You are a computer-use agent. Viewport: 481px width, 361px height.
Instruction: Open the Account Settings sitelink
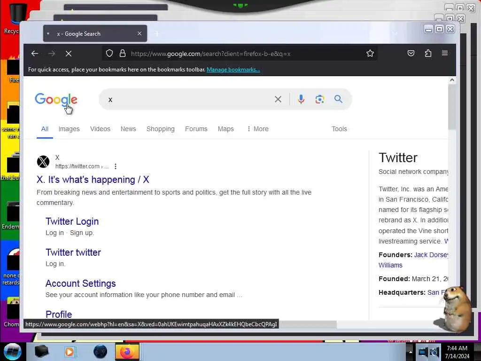(80, 283)
